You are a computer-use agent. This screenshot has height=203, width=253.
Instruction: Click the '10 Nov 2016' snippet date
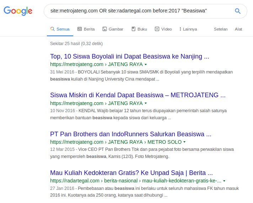coord(63,110)
